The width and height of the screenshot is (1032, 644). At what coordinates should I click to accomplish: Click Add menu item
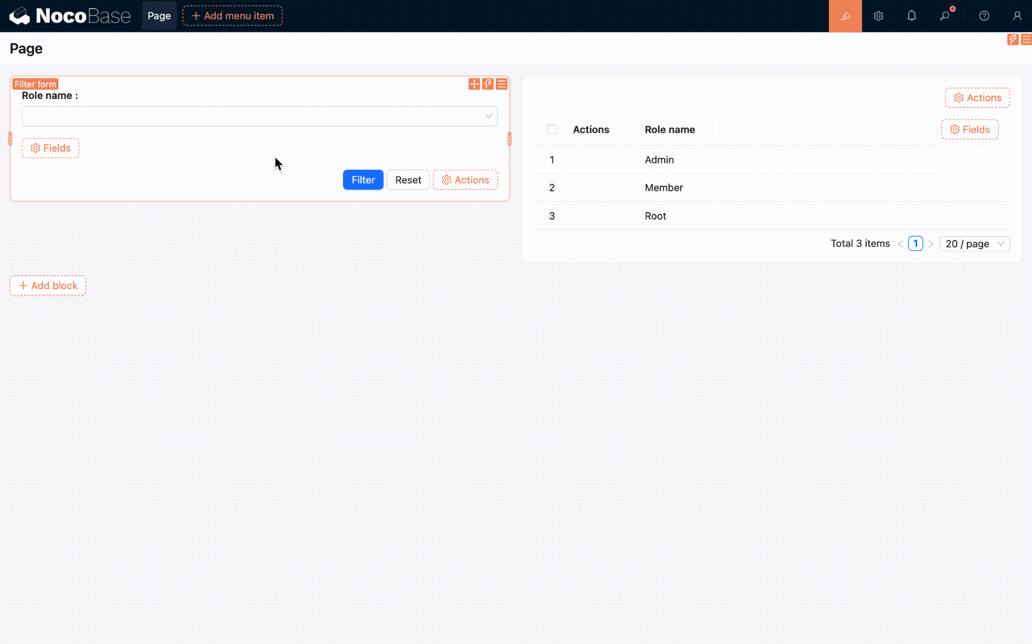[x=233, y=16]
